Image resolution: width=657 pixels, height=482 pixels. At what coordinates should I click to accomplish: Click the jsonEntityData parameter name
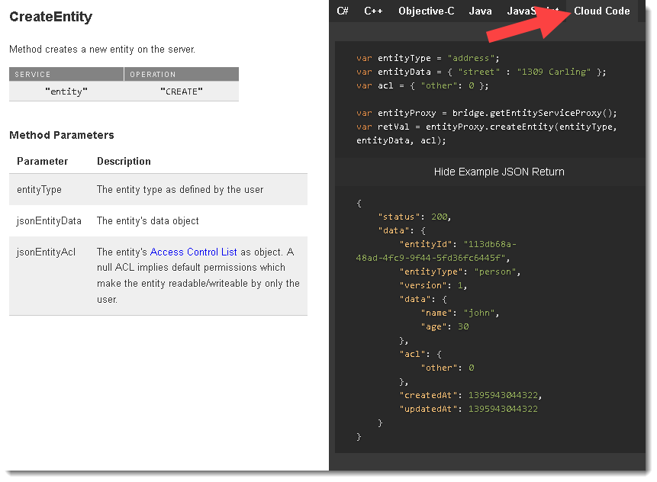point(49,220)
